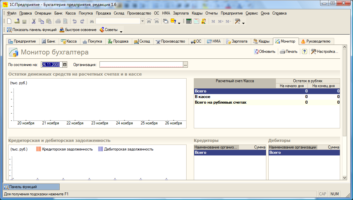
Task: Click the Redo arrow icon
Action: point(82,21)
